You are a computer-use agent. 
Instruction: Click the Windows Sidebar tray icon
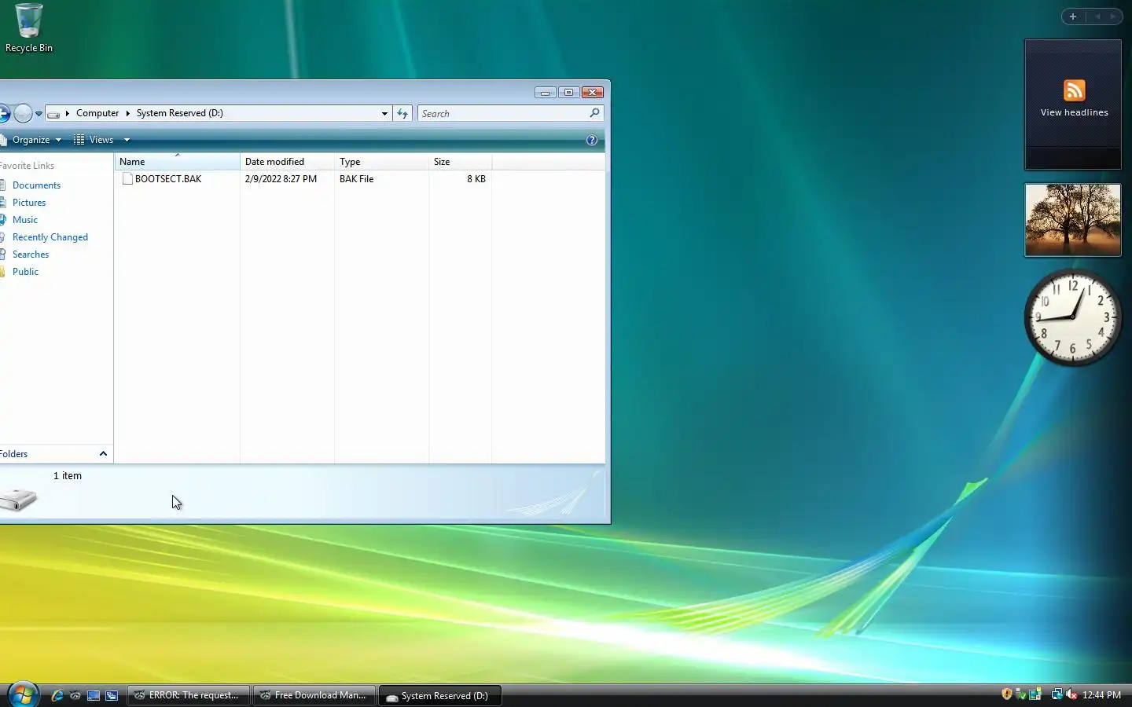pos(1035,694)
